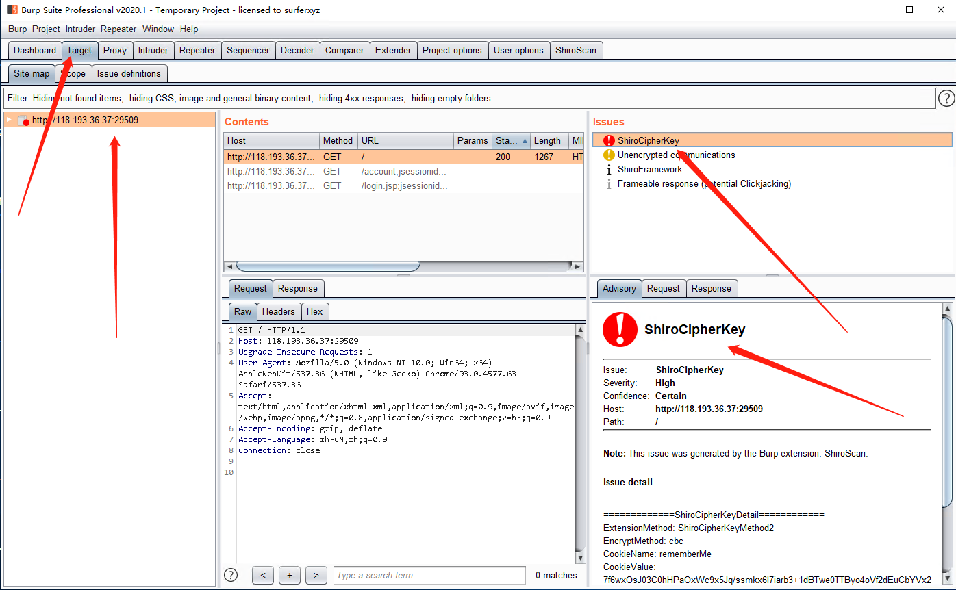Viewport: 956px width, 590px height.
Task: Select the Site map sub-tab
Action: click(x=32, y=73)
